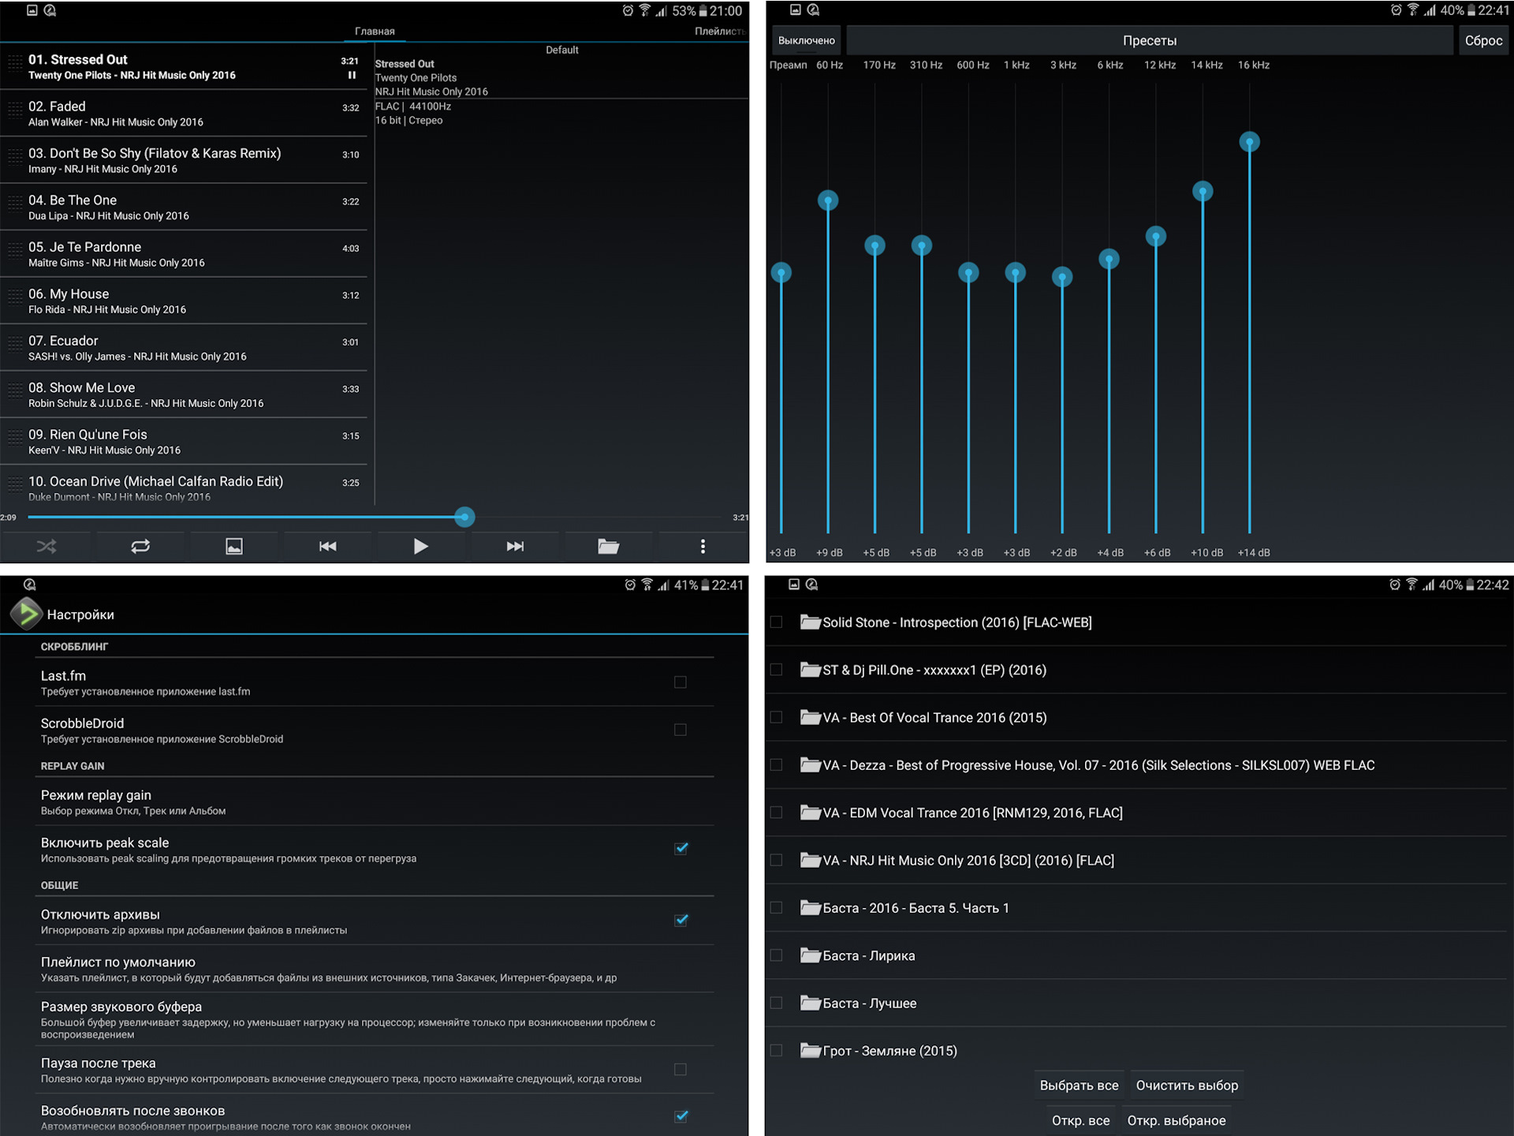1514x1136 pixels.
Task: Play track 03. Don't Be So Shy
Action: tap(184, 160)
